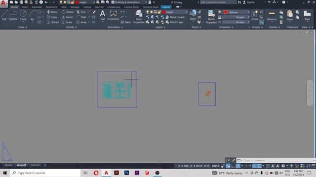Select the Text annotation tool

[102, 15]
